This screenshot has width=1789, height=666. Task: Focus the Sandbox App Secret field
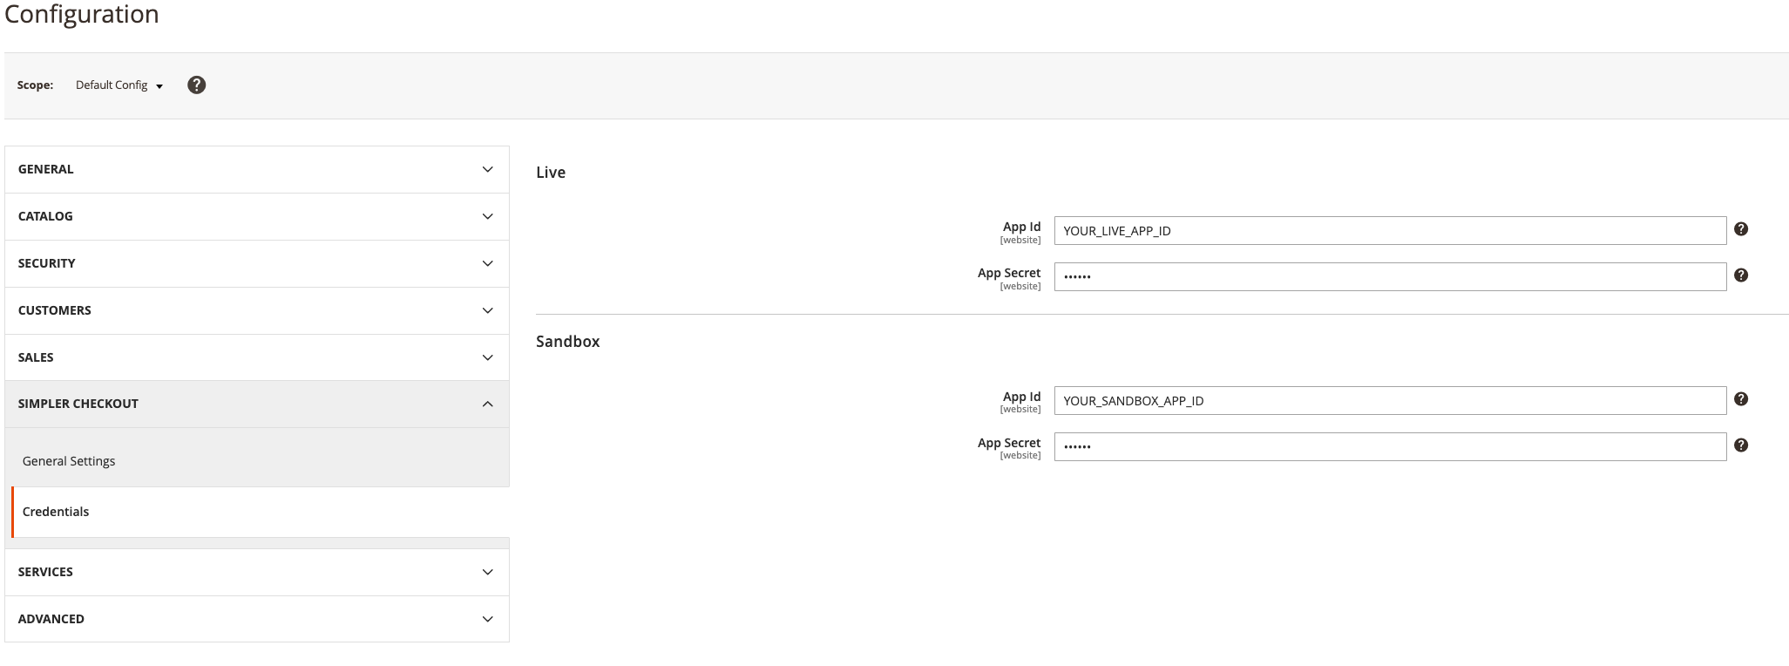coord(1390,447)
